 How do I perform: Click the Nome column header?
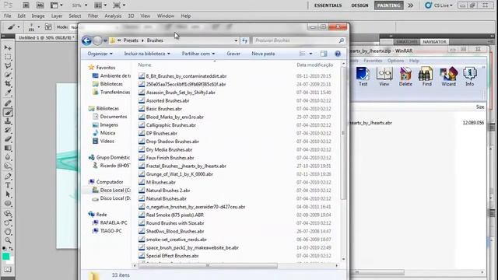pyautogui.click(x=145, y=65)
